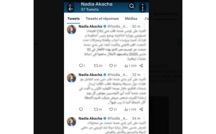
Task: Switch to the Tweets tab
Action: [73, 19]
